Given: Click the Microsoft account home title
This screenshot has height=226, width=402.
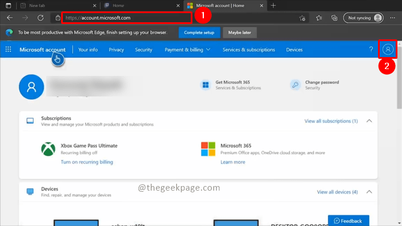Looking at the screenshot, I should click(x=43, y=50).
